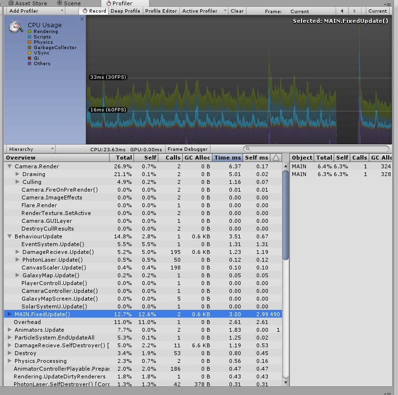Screen dimensions: 398x395
Task: Click the search magnifier icon
Action: pos(248,149)
